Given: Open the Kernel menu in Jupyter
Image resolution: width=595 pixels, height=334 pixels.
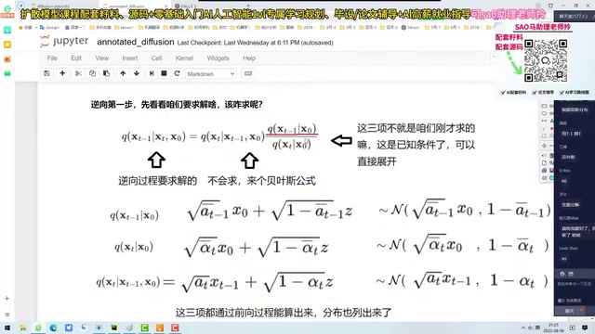Looking at the screenshot, I should pos(184,58).
